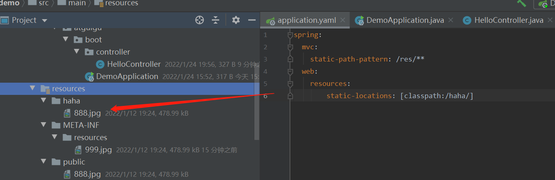
Task: Switch to application.yaml tab
Action: coord(306,20)
